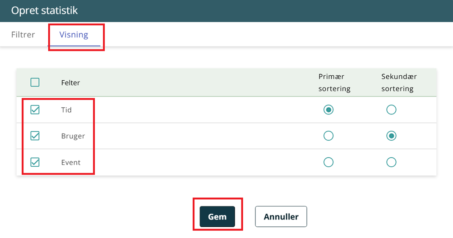
Task: Click the Sekundær sortering column header
Action: coord(398,82)
